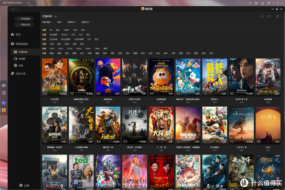Expand the 电影/剧集 dropdown
This screenshot has width=285, height=190.
(x=47, y=22)
